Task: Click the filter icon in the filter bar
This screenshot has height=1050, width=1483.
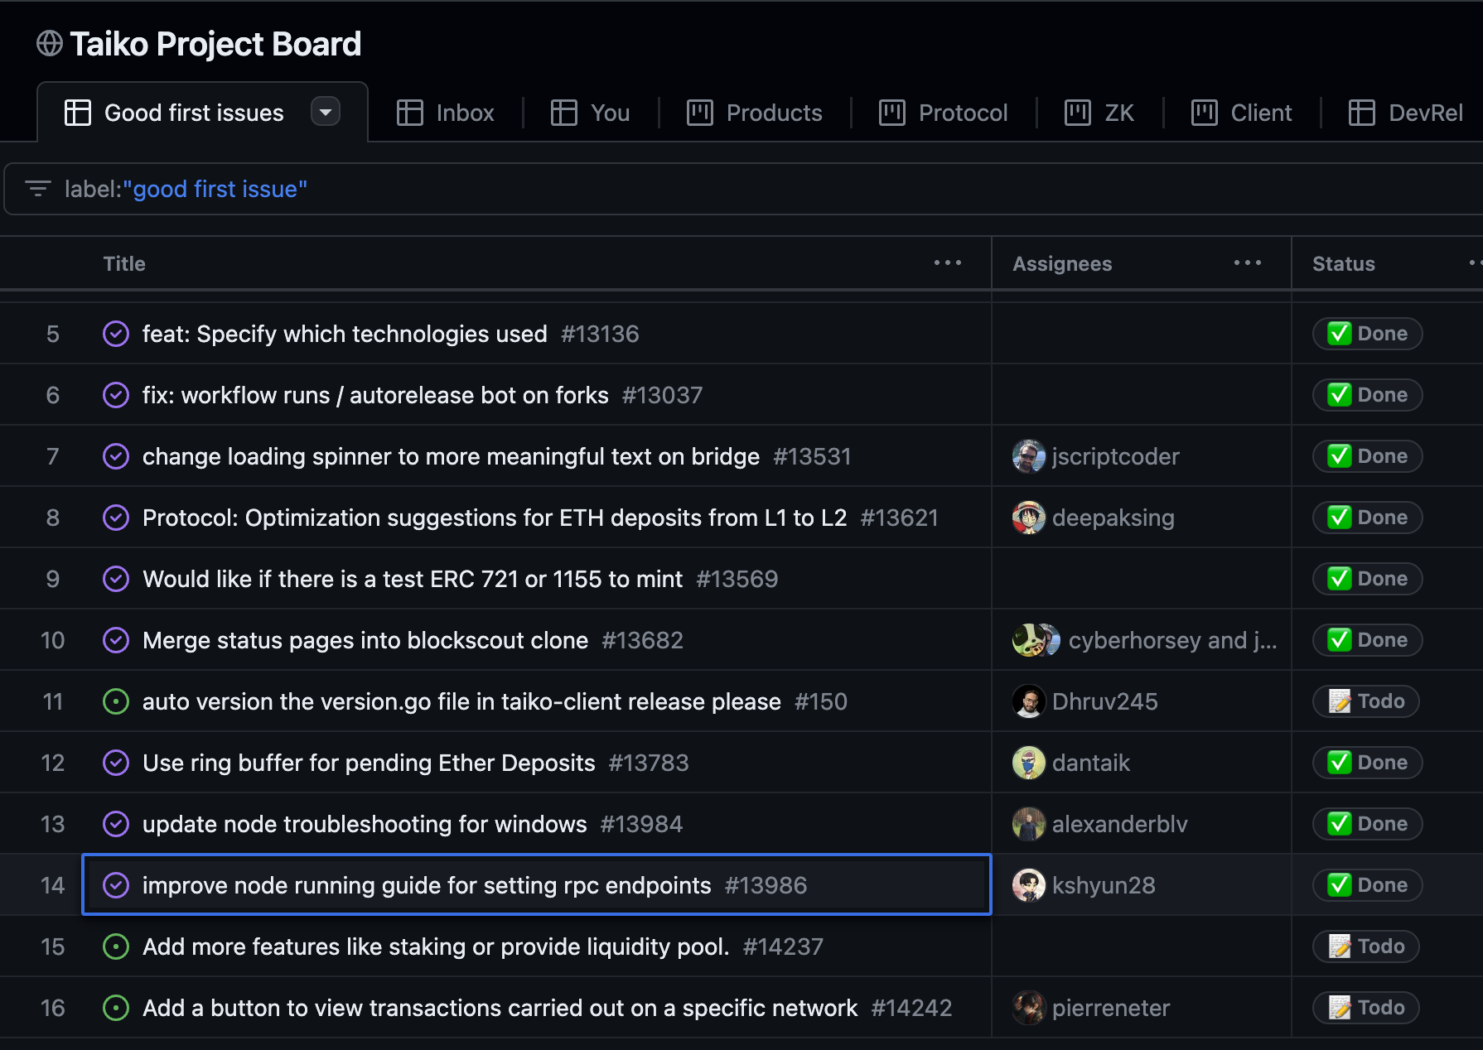Action: pos(37,189)
